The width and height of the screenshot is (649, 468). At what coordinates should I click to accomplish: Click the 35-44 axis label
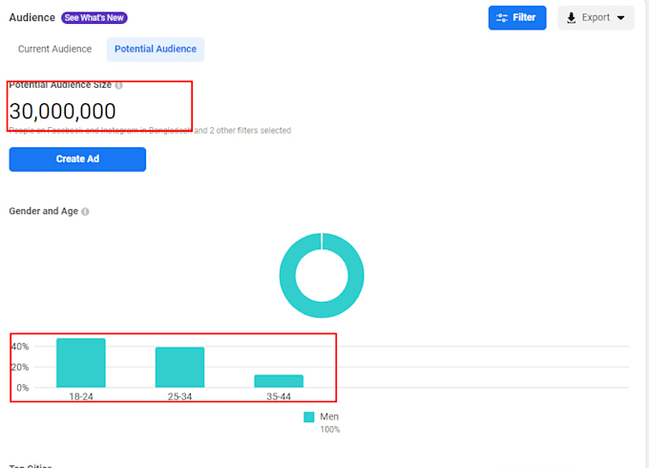click(279, 396)
